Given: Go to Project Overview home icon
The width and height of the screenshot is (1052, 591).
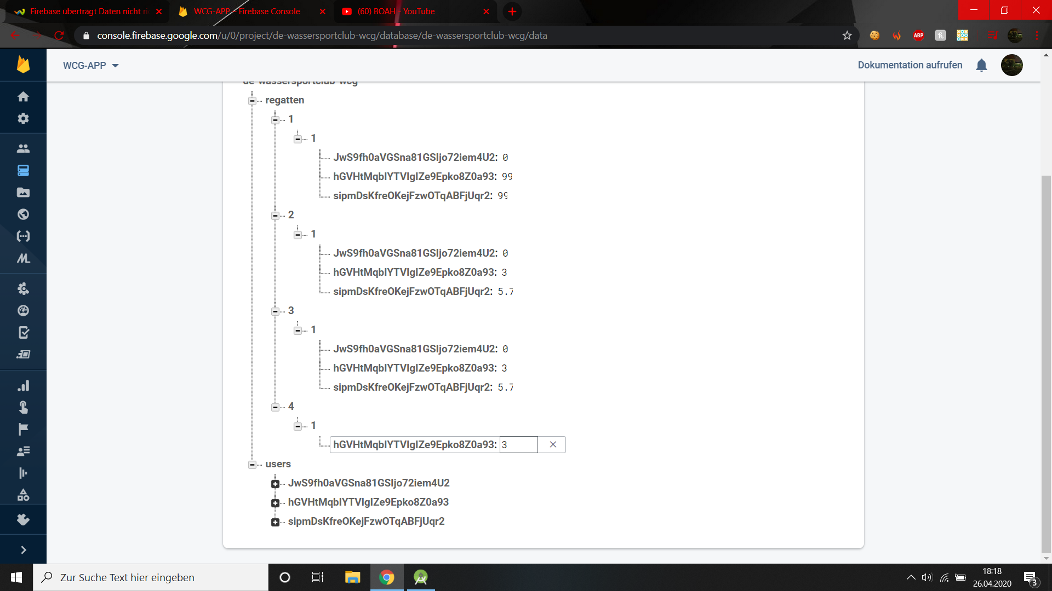Looking at the screenshot, I should pyautogui.click(x=23, y=96).
